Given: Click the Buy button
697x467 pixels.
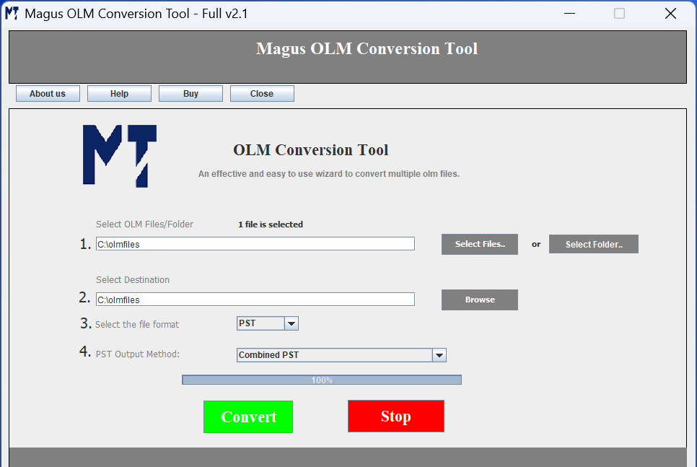Looking at the screenshot, I should tap(190, 93).
